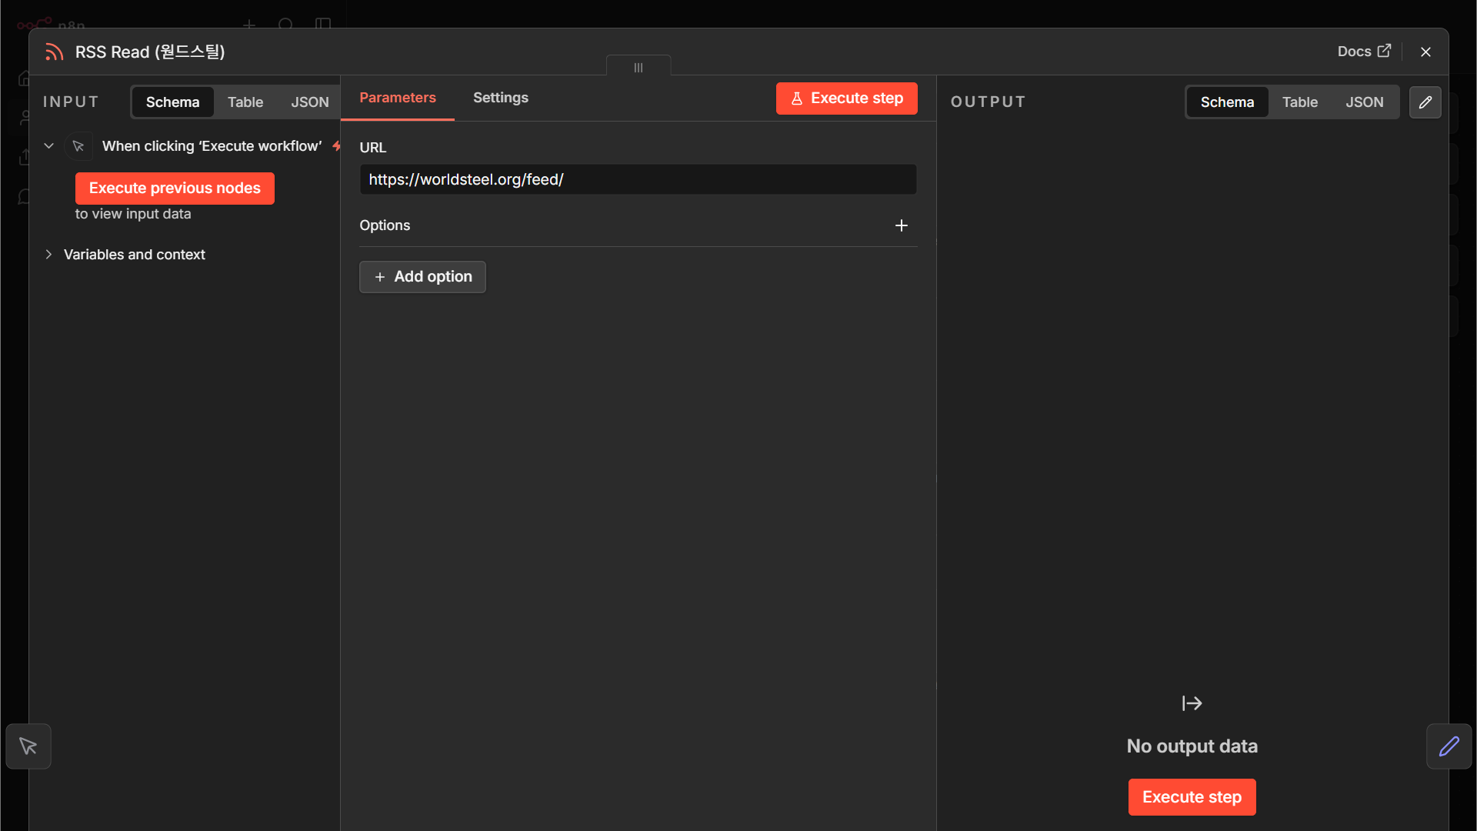
Task: Click the cursor icon button at bottom left
Action: point(28,746)
